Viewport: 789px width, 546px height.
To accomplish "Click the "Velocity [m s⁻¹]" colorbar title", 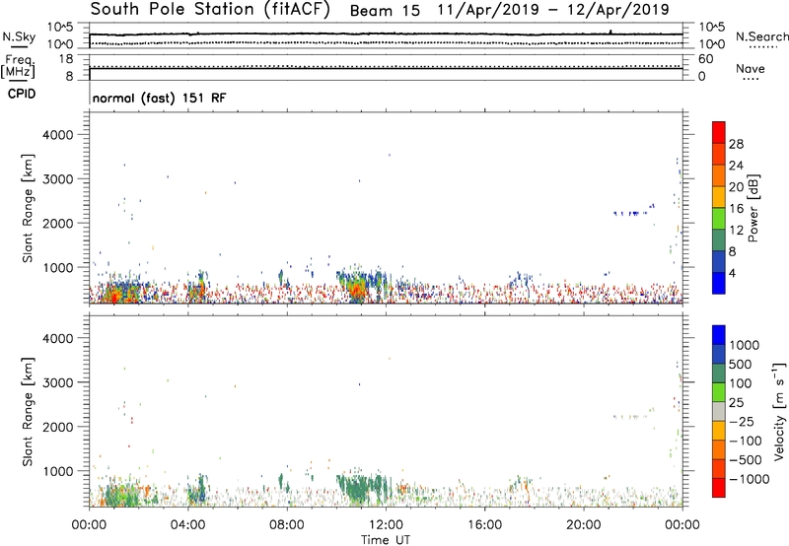I will [x=779, y=411].
